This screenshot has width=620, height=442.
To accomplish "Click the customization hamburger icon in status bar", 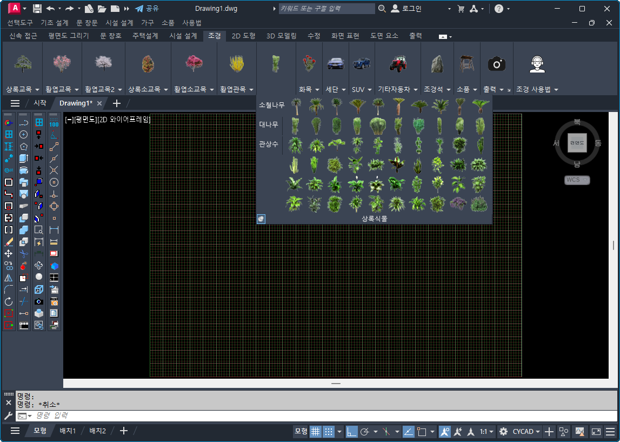I will pyautogui.click(x=610, y=431).
